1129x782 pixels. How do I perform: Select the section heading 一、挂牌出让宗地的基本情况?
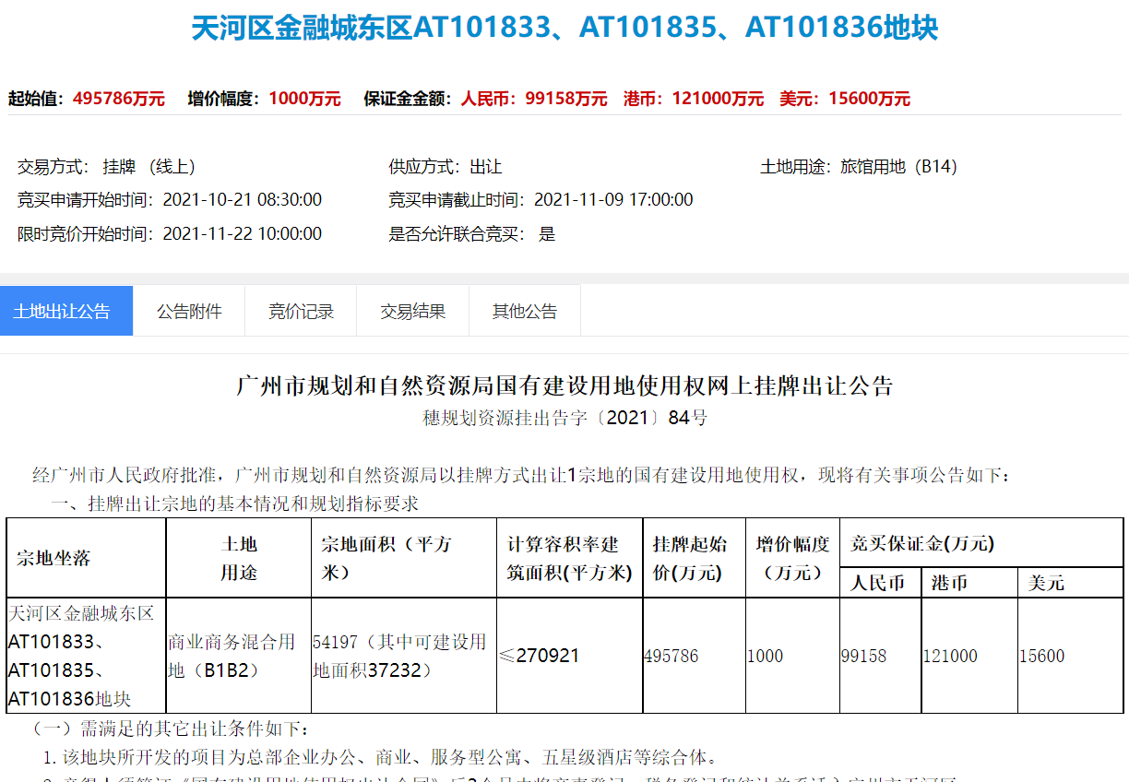234,504
